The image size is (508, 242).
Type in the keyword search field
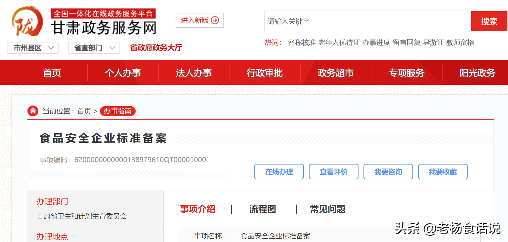(x=367, y=21)
